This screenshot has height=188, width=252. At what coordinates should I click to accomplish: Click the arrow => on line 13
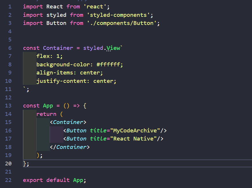pyautogui.click(x=76, y=106)
